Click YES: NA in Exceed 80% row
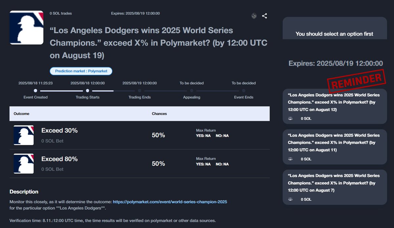The image size is (394, 228). 203,164
